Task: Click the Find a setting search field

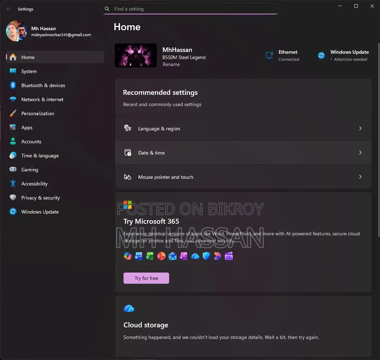Action: tap(191, 9)
